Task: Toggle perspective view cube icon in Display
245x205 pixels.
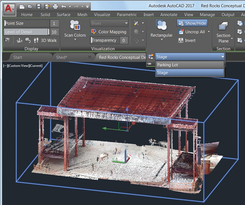Action: 7,41
